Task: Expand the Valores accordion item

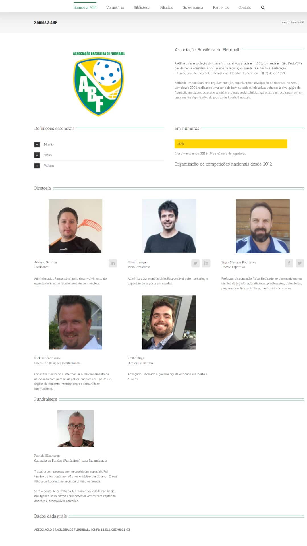Action: pyautogui.click(x=99, y=166)
